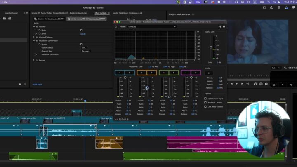Image resolution: width=297 pixels, height=167 pixels.
Task: Click the Volume Level value field
Action: [x=83, y=34]
